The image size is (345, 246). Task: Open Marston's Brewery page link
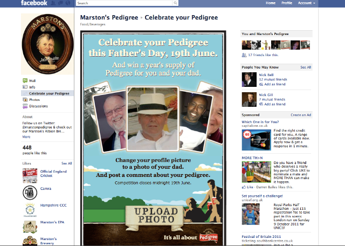[x=49, y=241]
